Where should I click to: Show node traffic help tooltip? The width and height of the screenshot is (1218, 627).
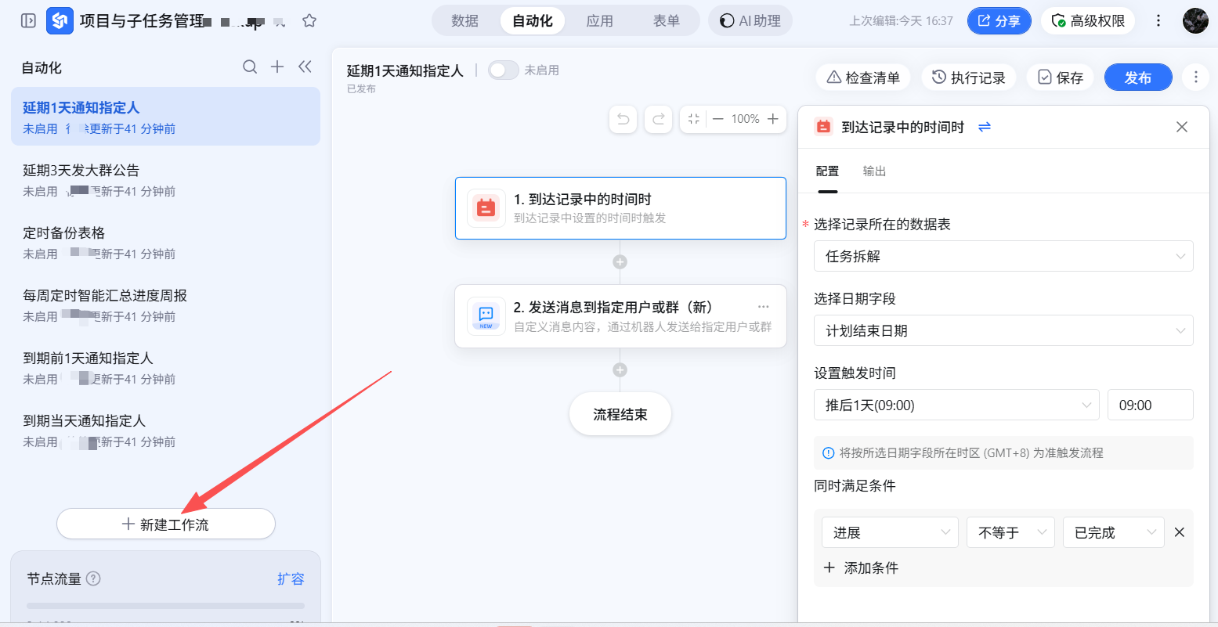[93, 578]
